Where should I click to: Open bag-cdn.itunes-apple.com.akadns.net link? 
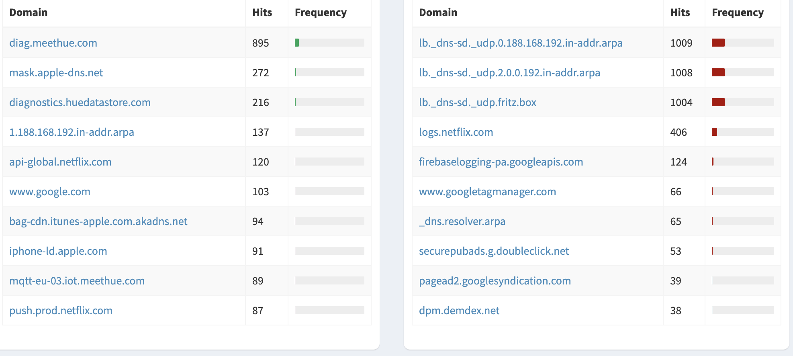pyautogui.click(x=98, y=221)
